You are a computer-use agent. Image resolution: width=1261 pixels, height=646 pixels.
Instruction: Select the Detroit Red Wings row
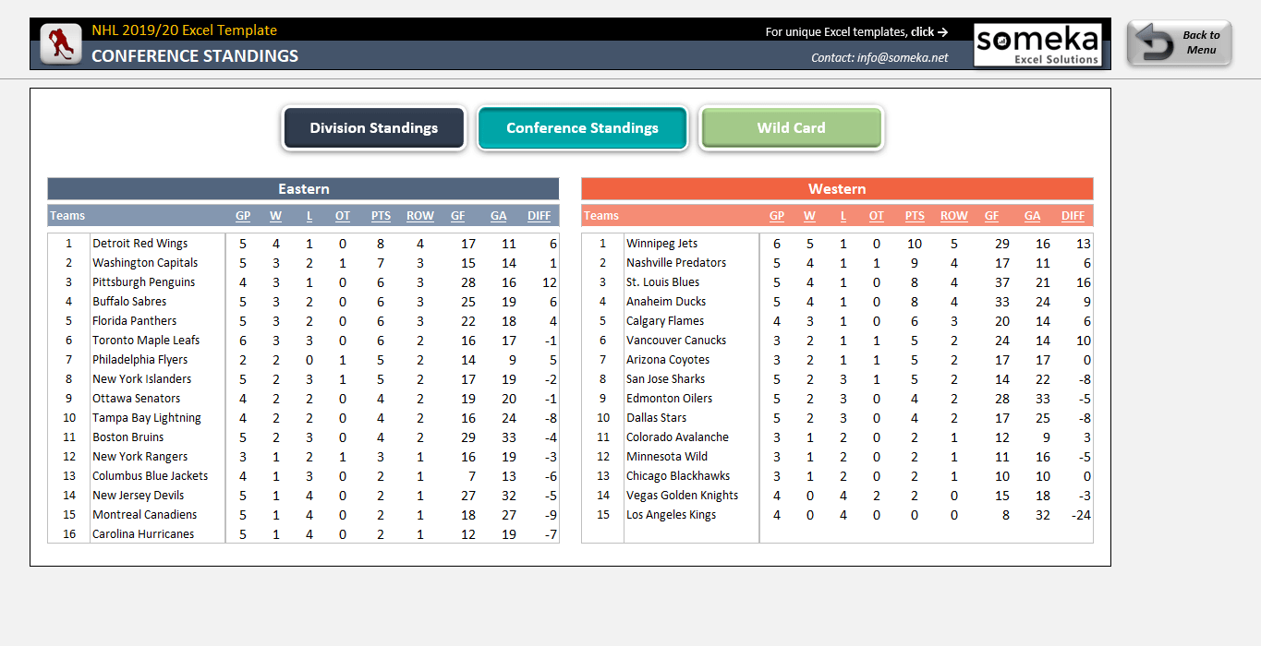tap(303, 244)
